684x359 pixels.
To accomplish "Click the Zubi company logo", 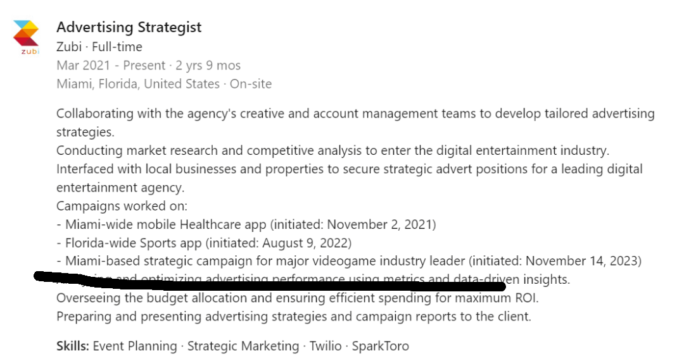I will pyautogui.click(x=26, y=37).
